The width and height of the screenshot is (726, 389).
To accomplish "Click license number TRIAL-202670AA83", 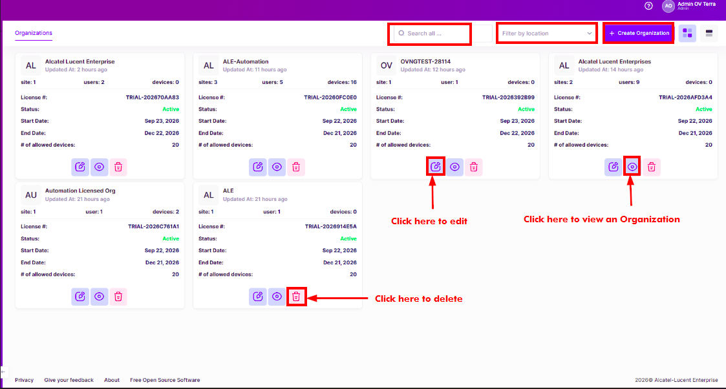I will click(x=153, y=98).
